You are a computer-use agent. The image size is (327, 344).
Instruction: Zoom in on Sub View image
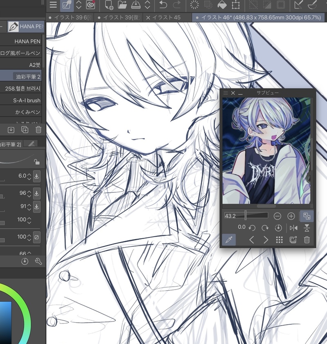click(291, 216)
